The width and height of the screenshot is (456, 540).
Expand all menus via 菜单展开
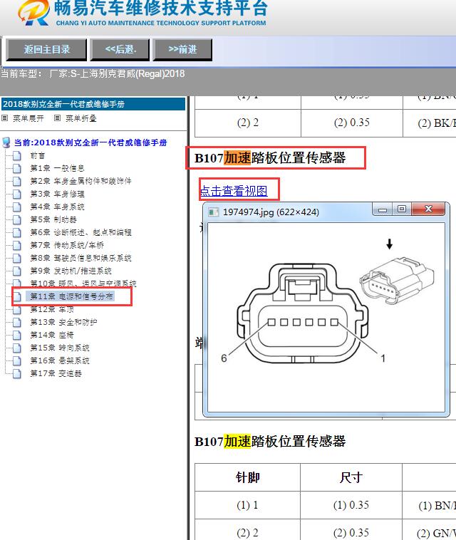tap(28, 118)
